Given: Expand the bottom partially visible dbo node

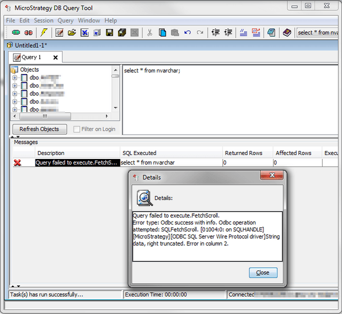Looking at the screenshot, I should (x=15, y=109).
